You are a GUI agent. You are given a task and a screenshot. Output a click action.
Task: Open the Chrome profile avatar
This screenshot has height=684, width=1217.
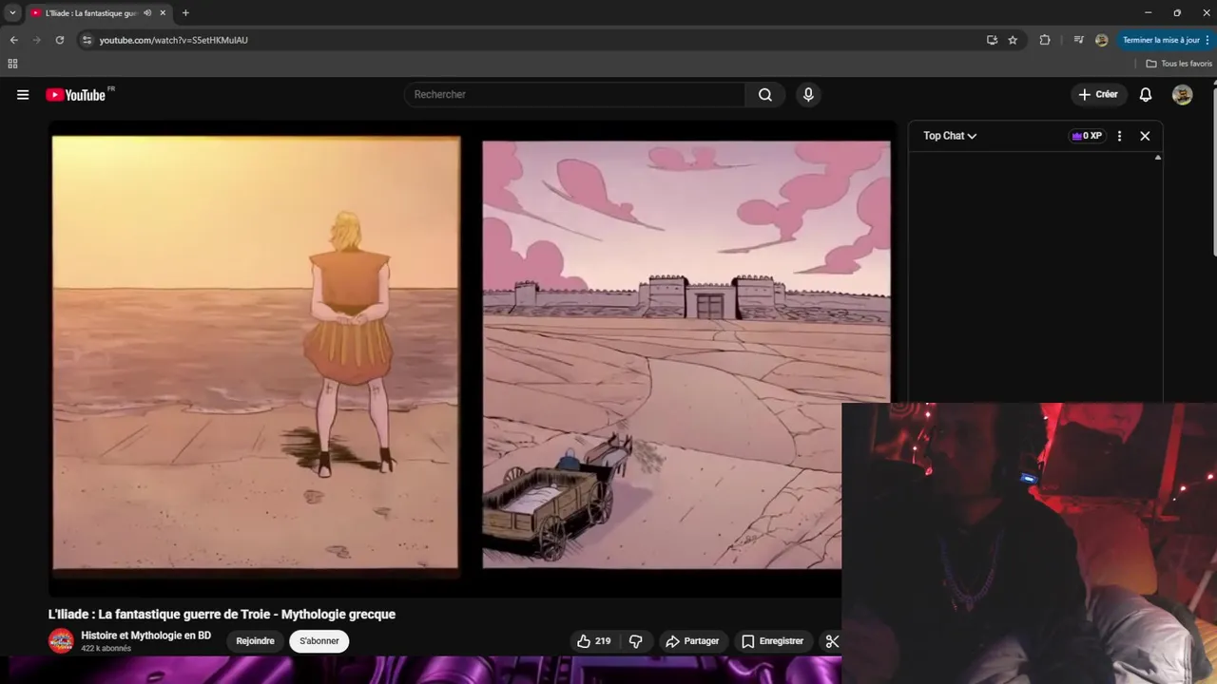pyautogui.click(x=1101, y=40)
